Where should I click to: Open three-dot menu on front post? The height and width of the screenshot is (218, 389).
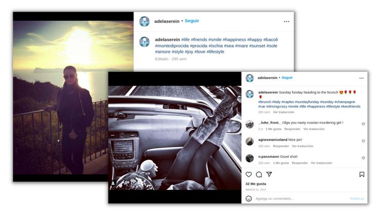click(361, 78)
